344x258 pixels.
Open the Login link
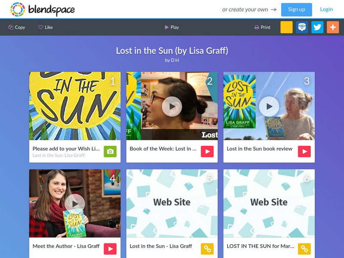pyautogui.click(x=326, y=9)
